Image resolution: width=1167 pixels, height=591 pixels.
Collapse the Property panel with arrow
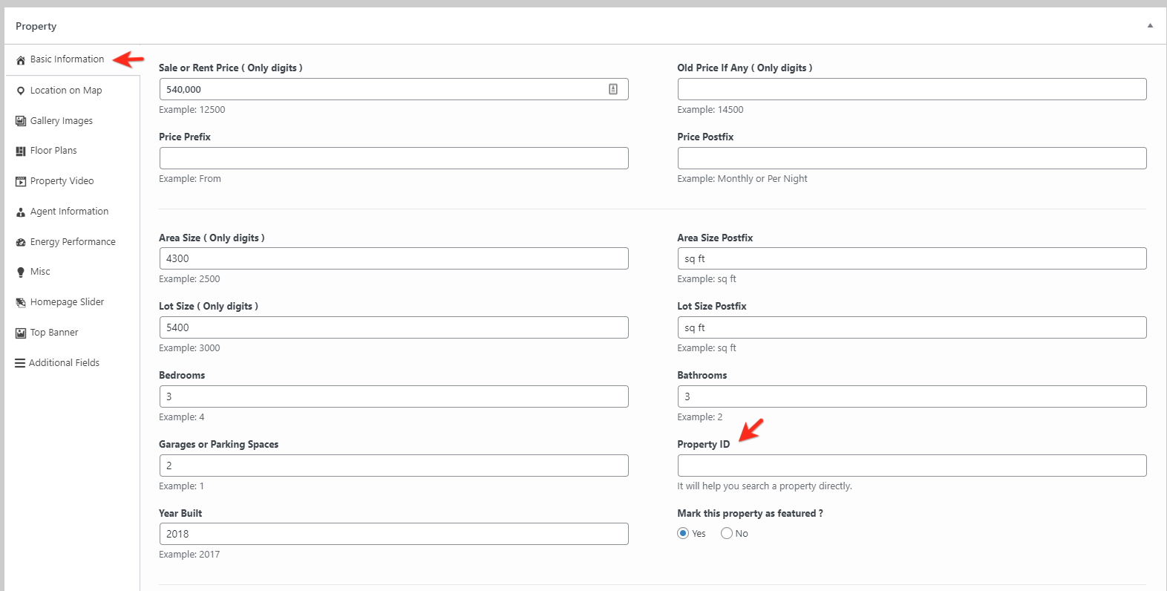pos(1150,25)
